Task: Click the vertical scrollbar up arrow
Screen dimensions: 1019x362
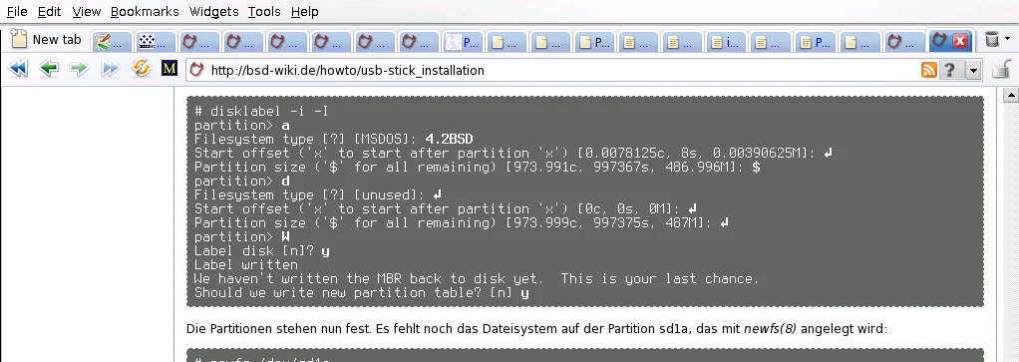Action: (x=1011, y=96)
